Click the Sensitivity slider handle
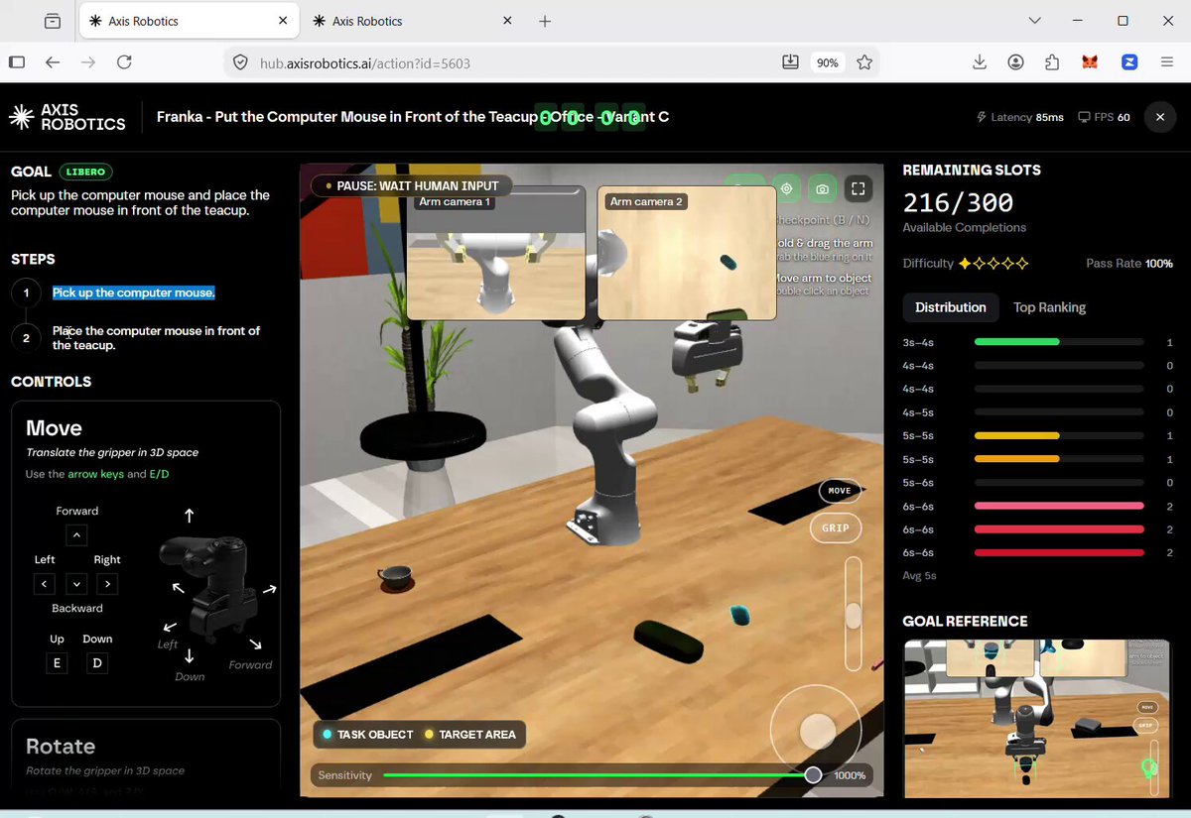 pos(813,775)
